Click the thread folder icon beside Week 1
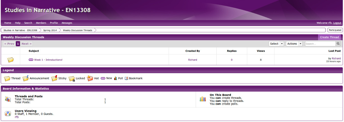The height and width of the screenshot is (122, 344). [10, 60]
